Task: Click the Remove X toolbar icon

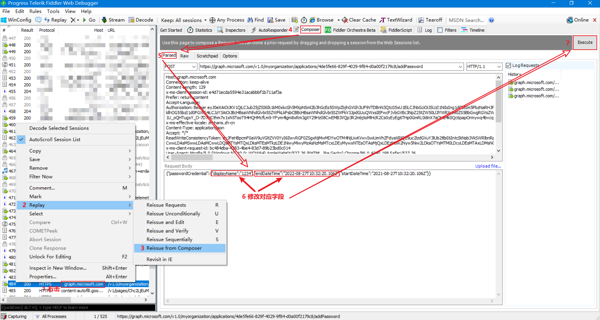Action: (x=73, y=20)
